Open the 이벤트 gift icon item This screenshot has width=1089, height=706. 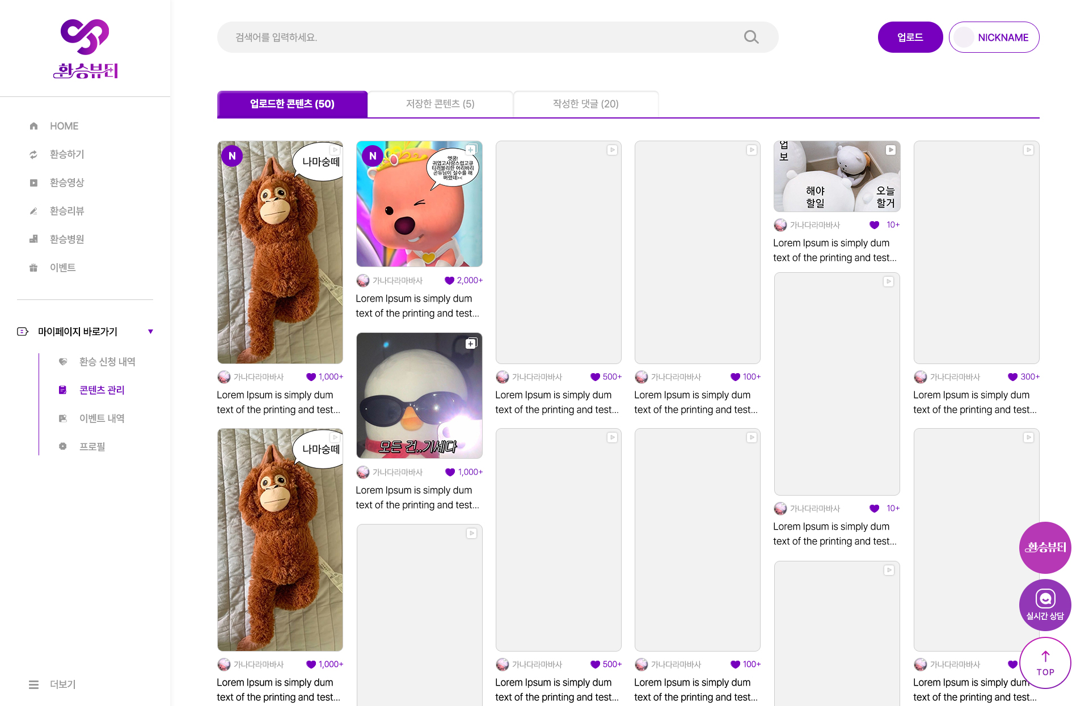[x=62, y=268]
